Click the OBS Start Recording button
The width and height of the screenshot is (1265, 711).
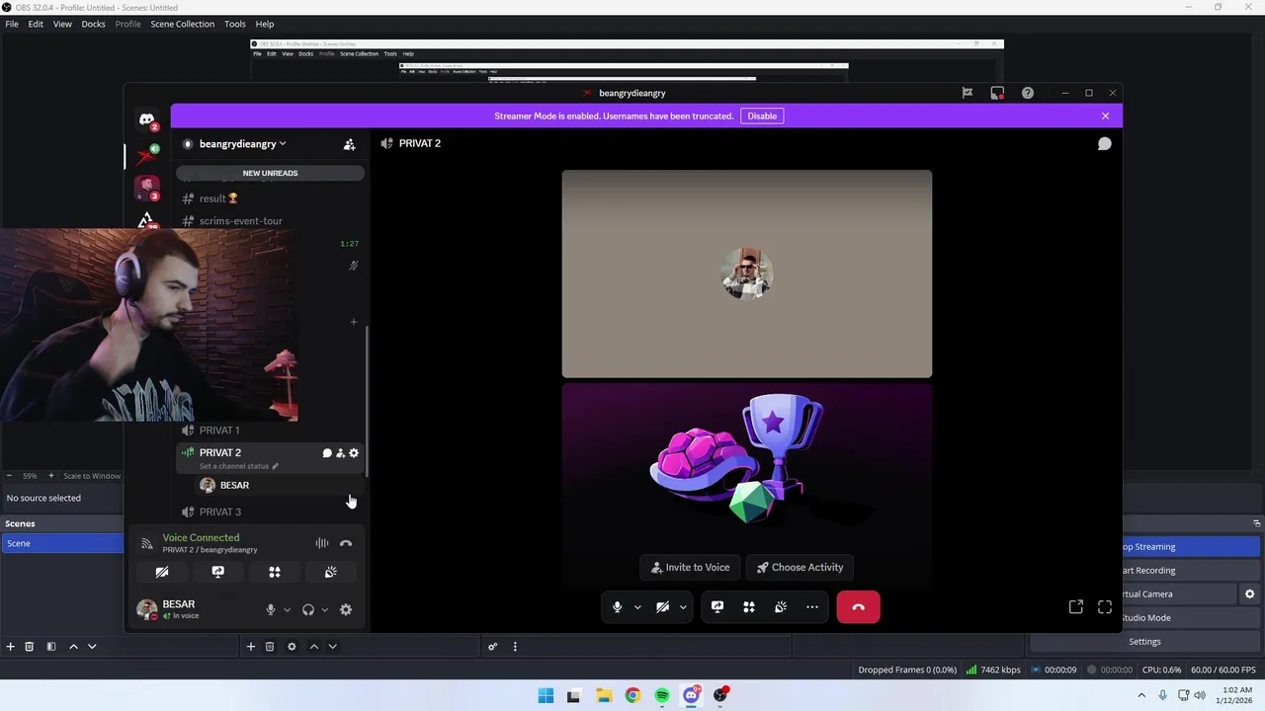pos(1145,570)
